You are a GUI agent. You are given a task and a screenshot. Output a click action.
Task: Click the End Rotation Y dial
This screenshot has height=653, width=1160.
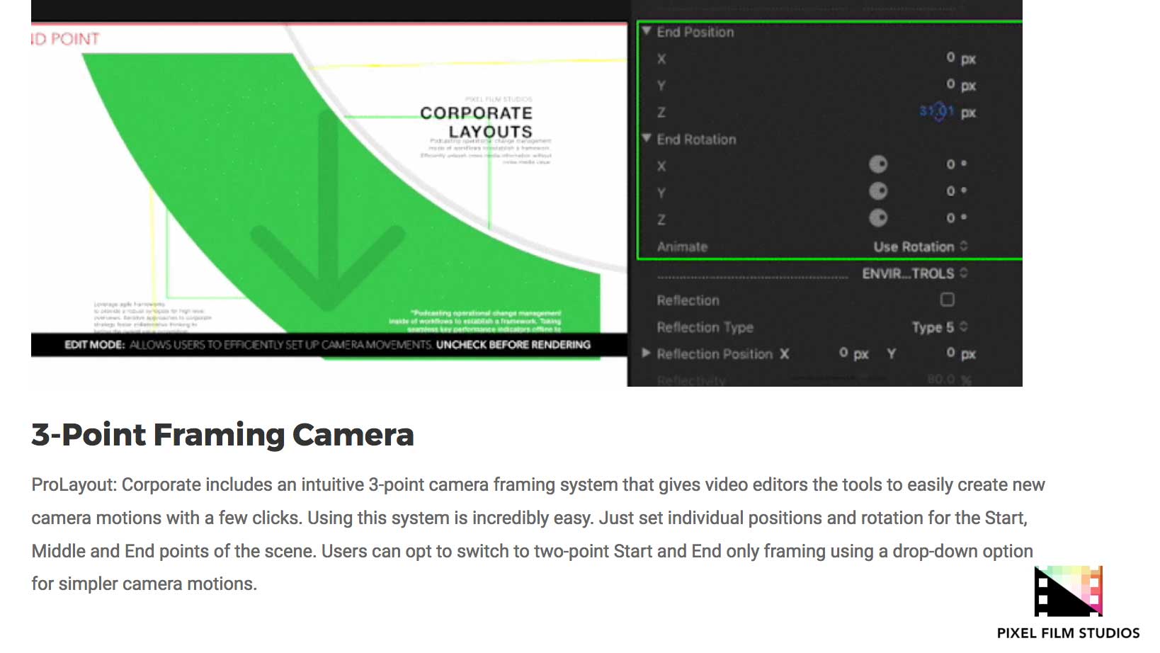click(x=878, y=191)
